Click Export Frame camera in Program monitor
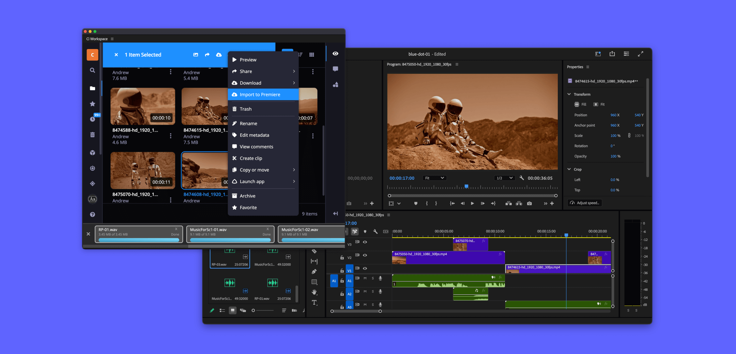The image size is (736, 354). pos(529,204)
